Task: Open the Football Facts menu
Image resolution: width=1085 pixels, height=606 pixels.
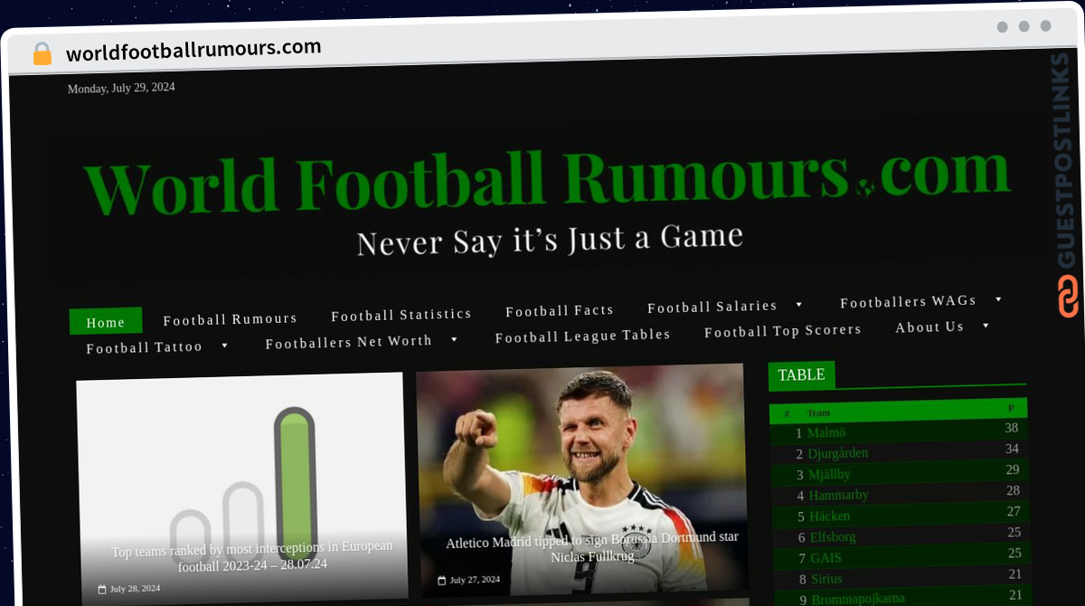Action: pos(560,311)
